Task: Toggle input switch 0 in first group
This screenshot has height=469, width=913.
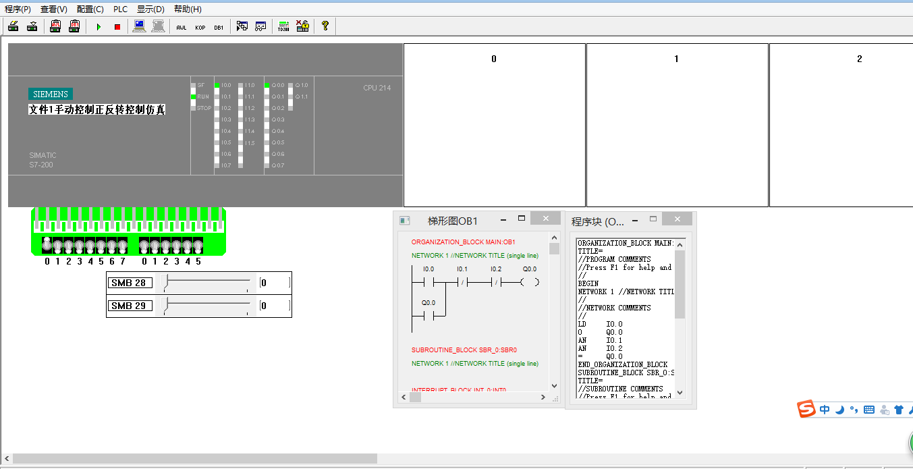Action: coord(47,245)
